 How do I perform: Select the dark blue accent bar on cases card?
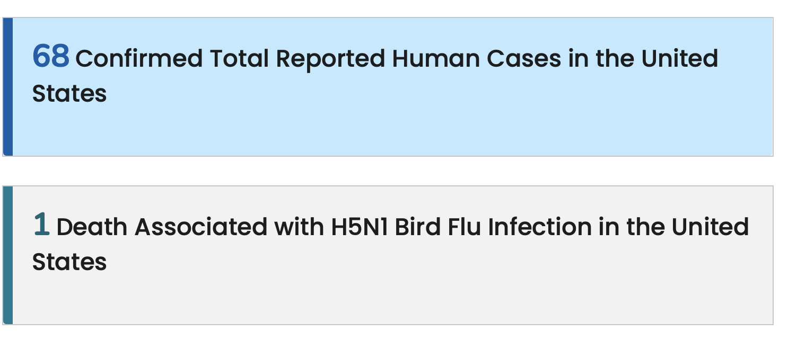7,87
